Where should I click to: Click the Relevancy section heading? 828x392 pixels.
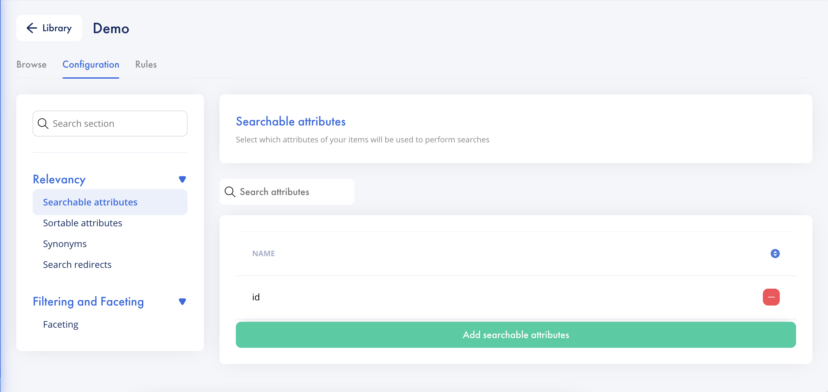tap(59, 179)
